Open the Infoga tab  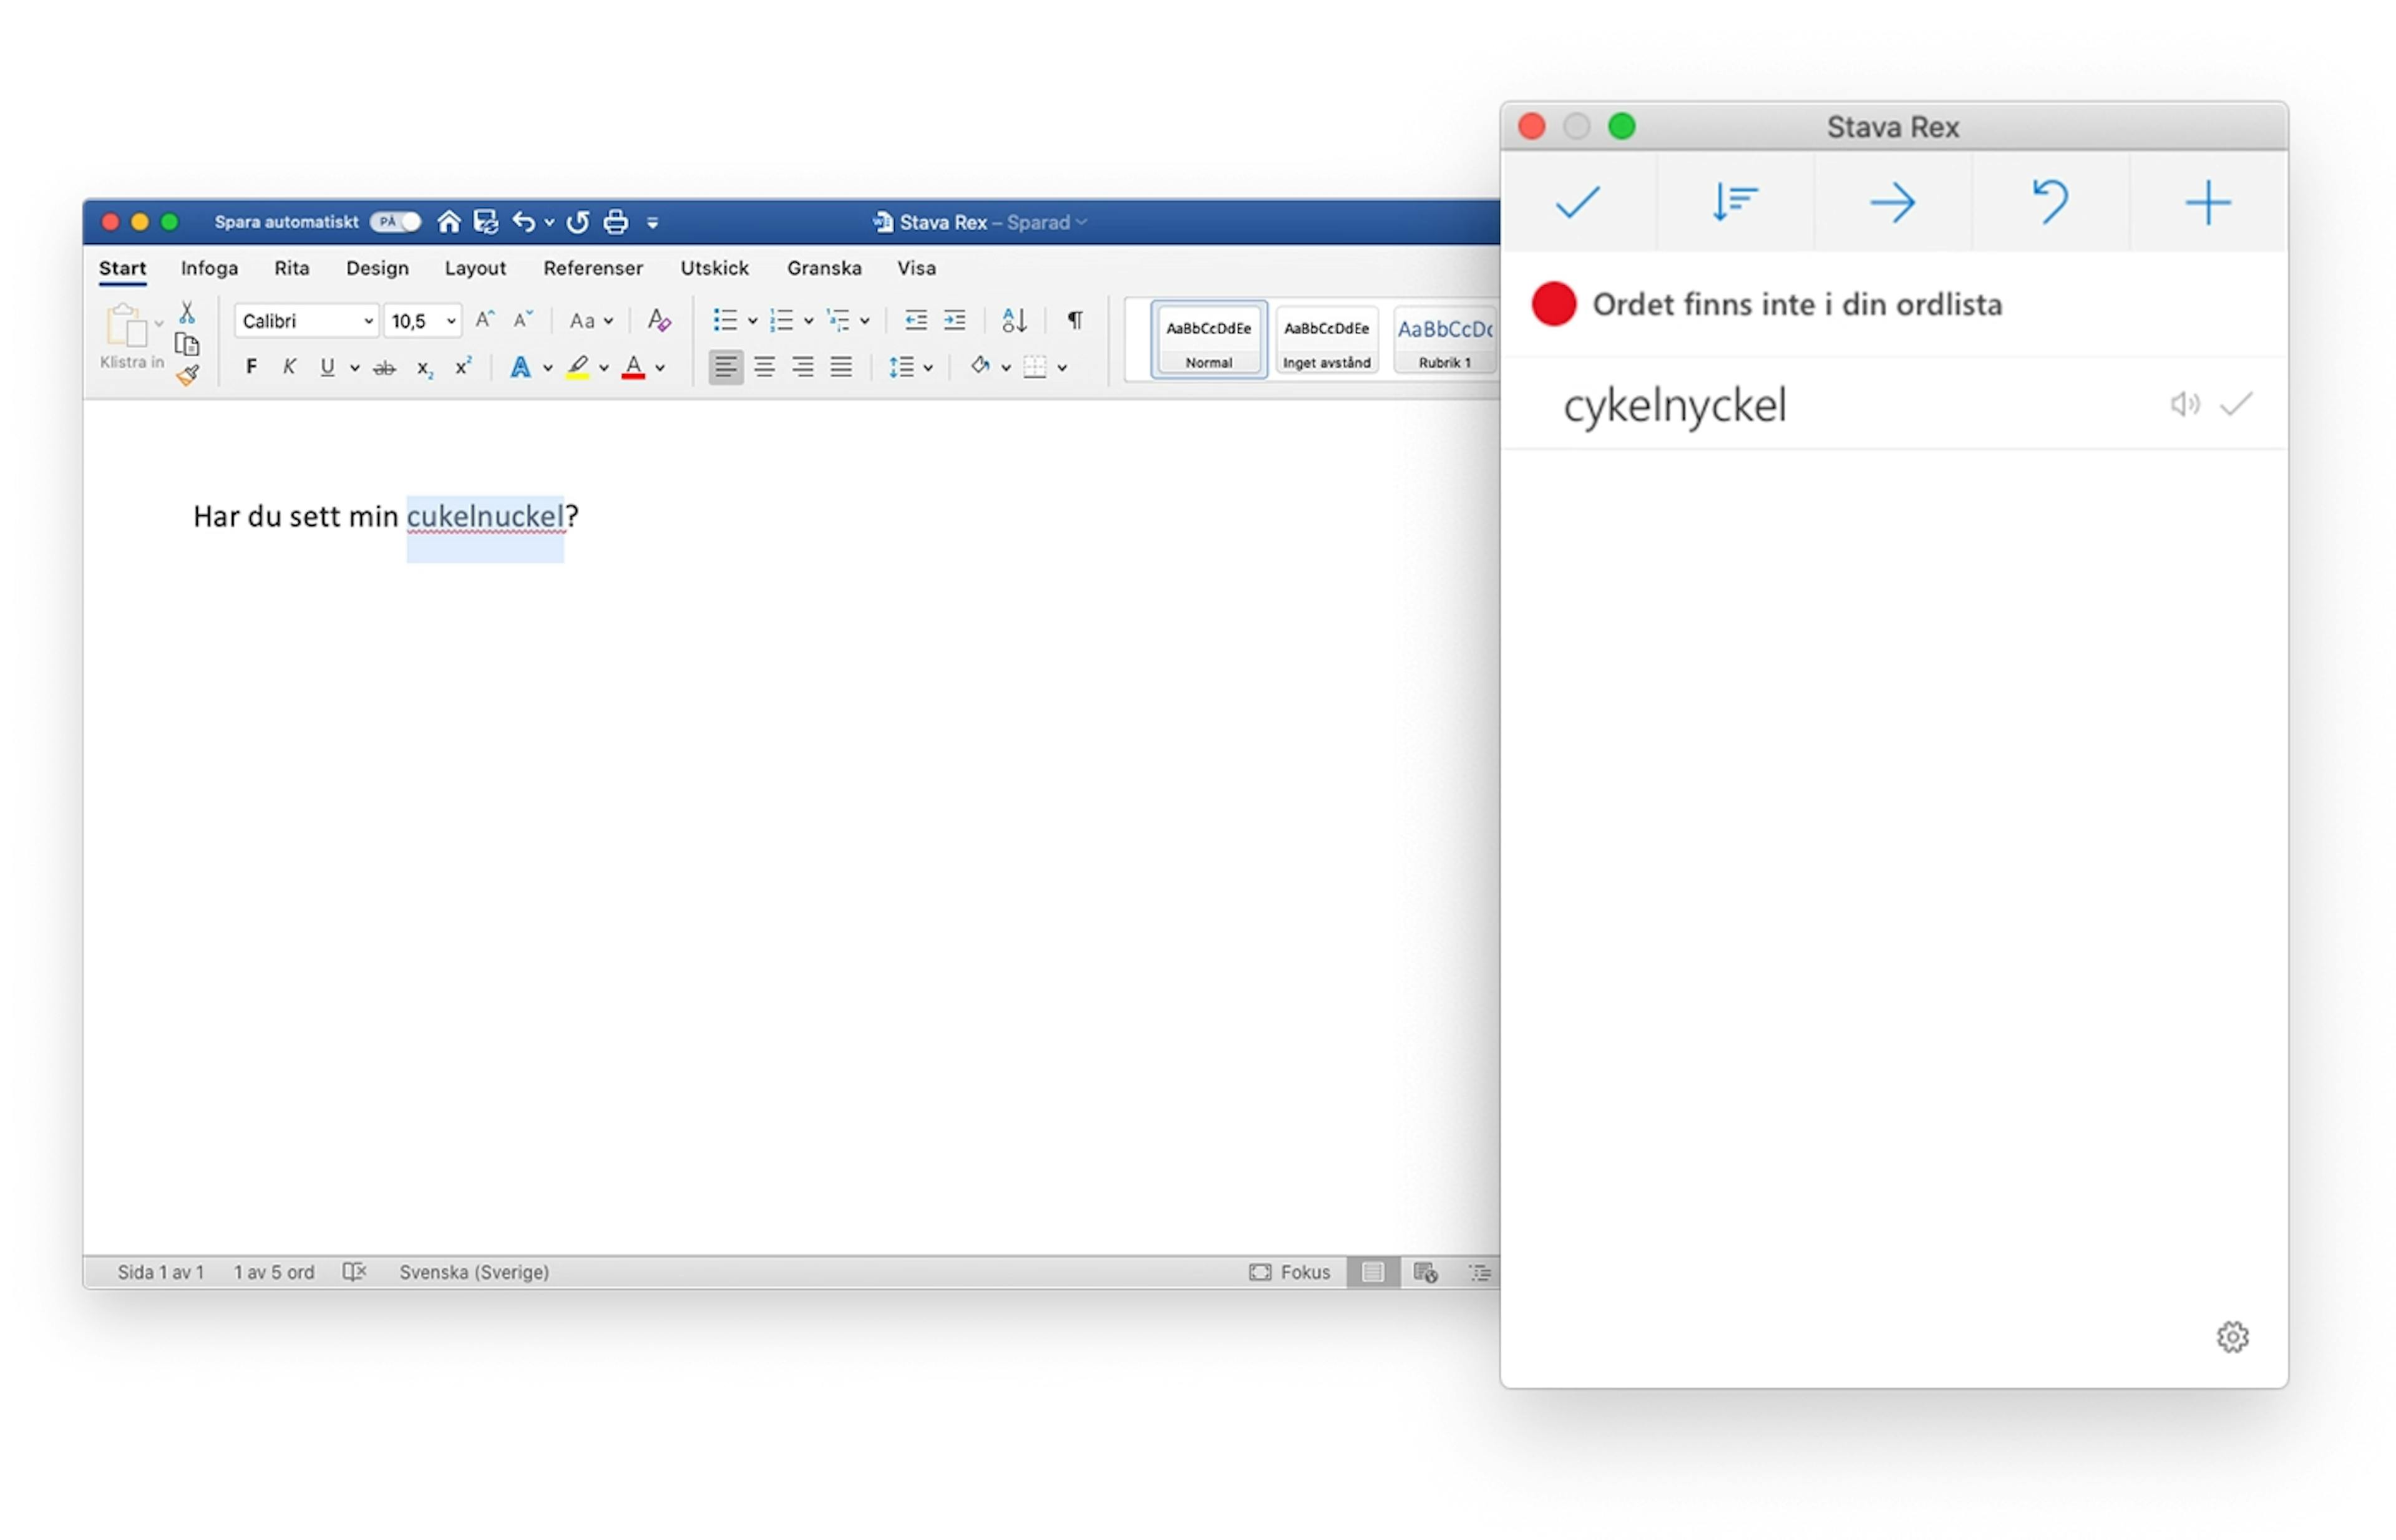[209, 268]
